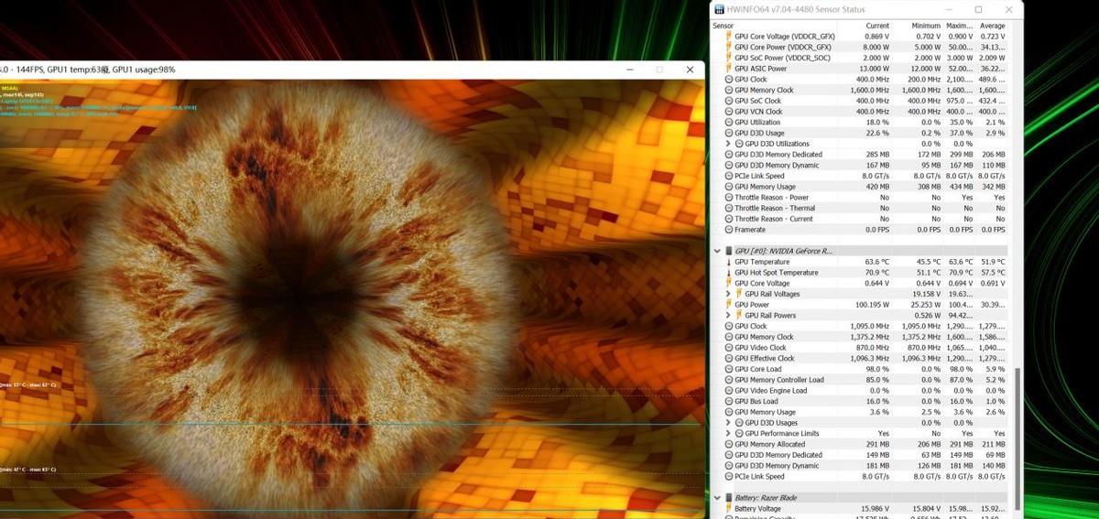Click the icon beside Throttle Reason - Power
The height and width of the screenshot is (519, 1099).
click(x=729, y=197)
